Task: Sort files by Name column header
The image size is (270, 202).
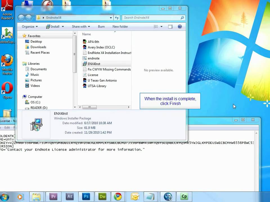Action: coord(86,34)
